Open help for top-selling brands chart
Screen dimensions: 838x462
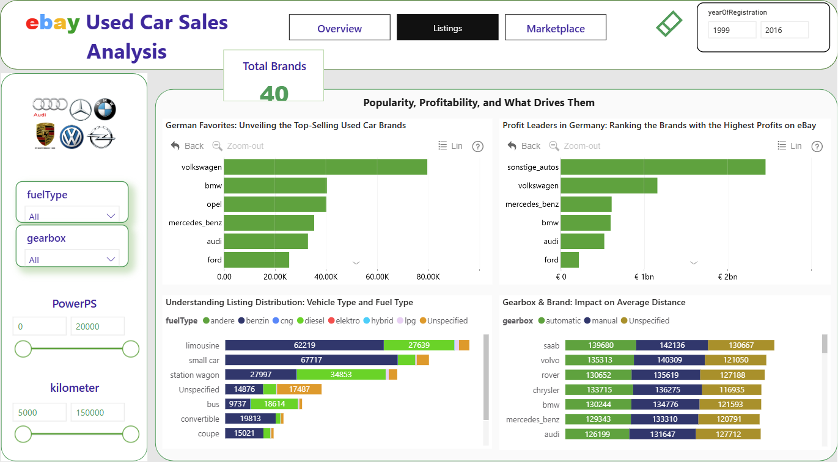pos(478,146)
